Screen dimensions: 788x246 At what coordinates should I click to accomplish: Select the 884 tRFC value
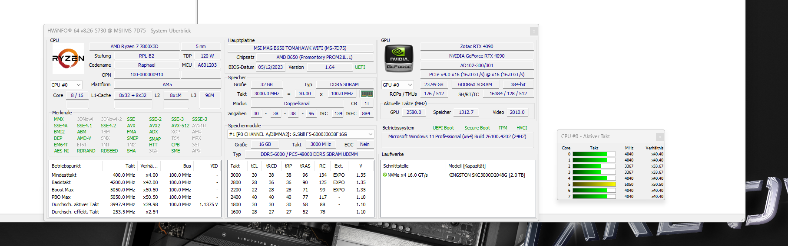[x=366, y=113]
